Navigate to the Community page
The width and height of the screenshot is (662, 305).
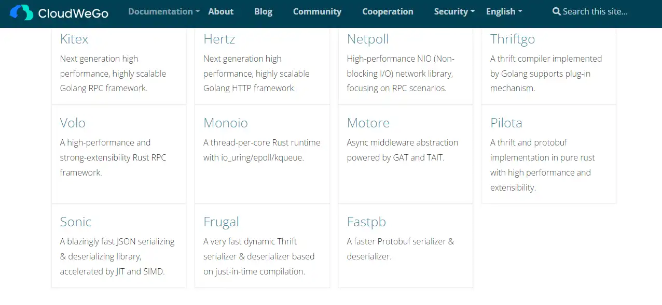click(x=317, y=11)
